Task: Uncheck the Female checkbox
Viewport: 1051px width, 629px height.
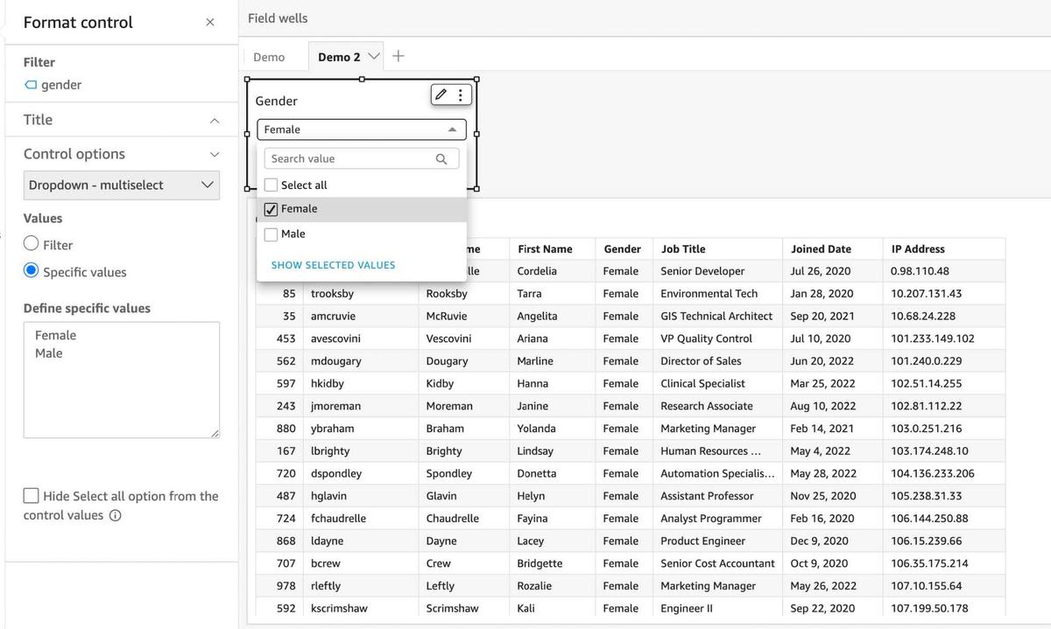Action: pyautogui.click(x=272, y=209)
